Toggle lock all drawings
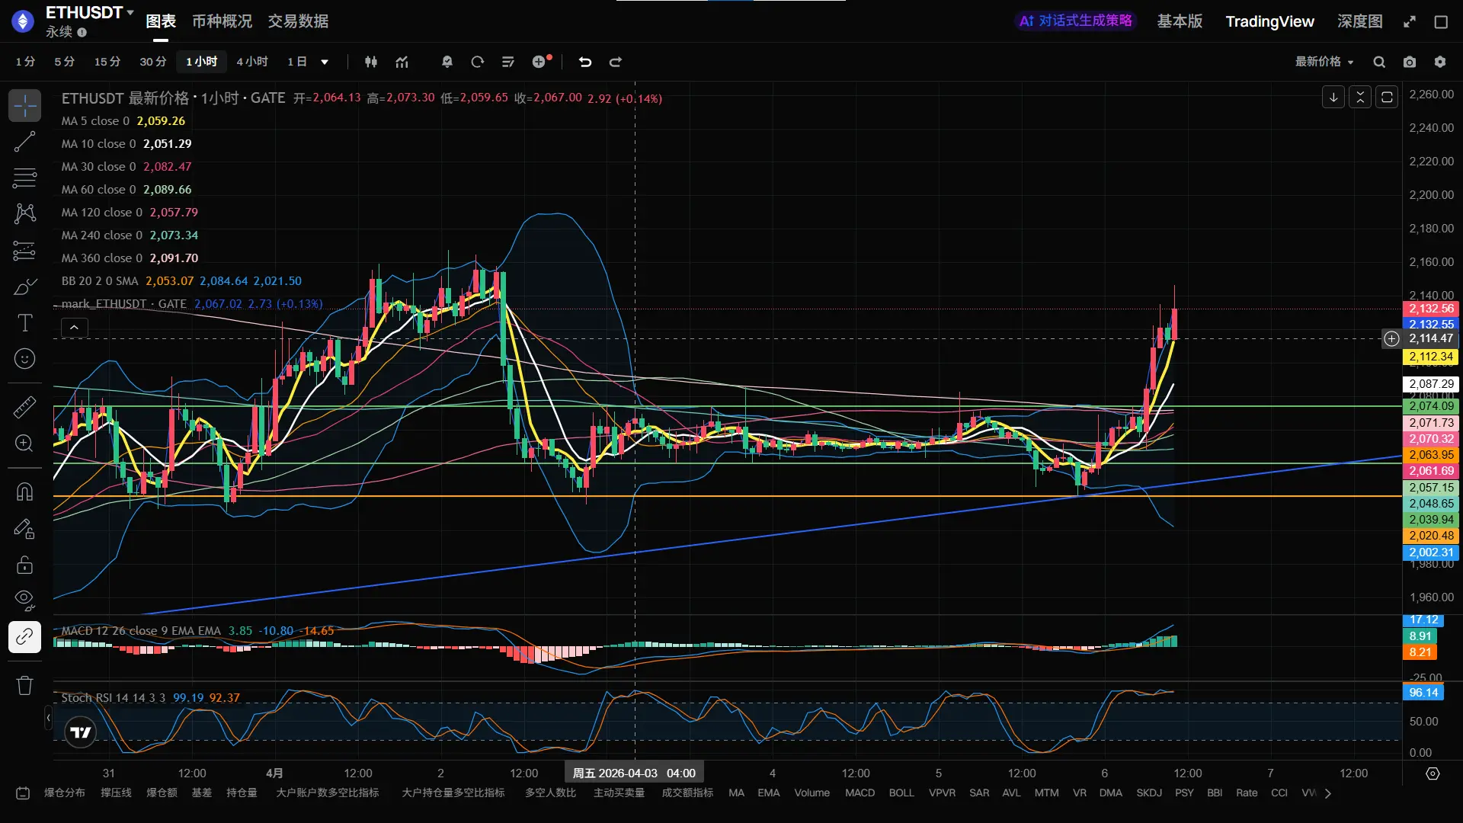The width and height of the screenshot is (1463, 823). [x=24, y=565]
